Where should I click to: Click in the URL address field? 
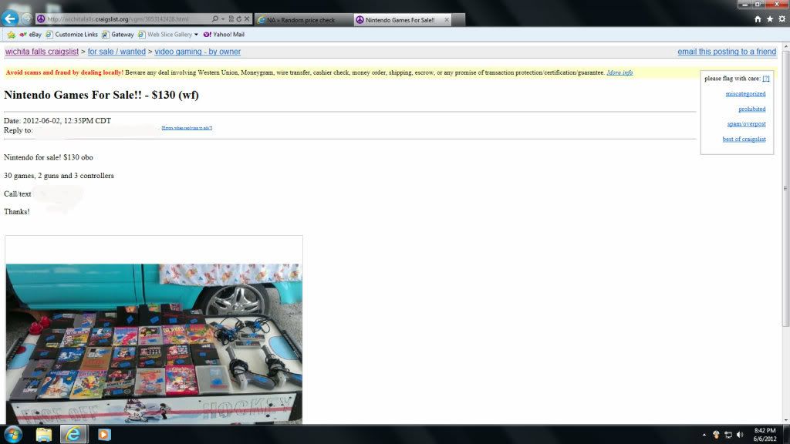click(123, 18)
